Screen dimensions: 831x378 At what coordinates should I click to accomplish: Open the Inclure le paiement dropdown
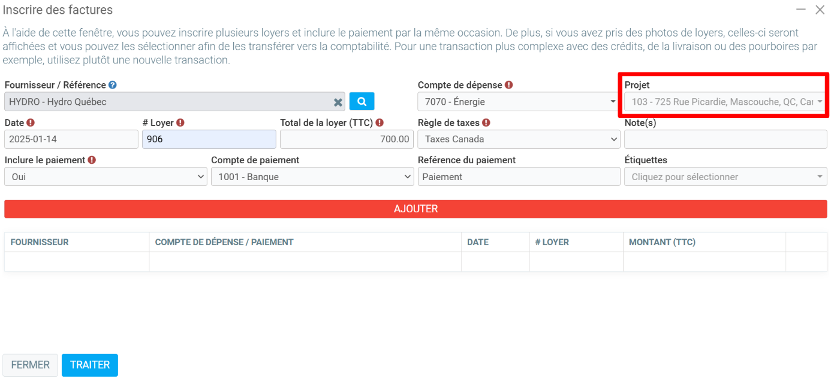(x=106, y=177)
